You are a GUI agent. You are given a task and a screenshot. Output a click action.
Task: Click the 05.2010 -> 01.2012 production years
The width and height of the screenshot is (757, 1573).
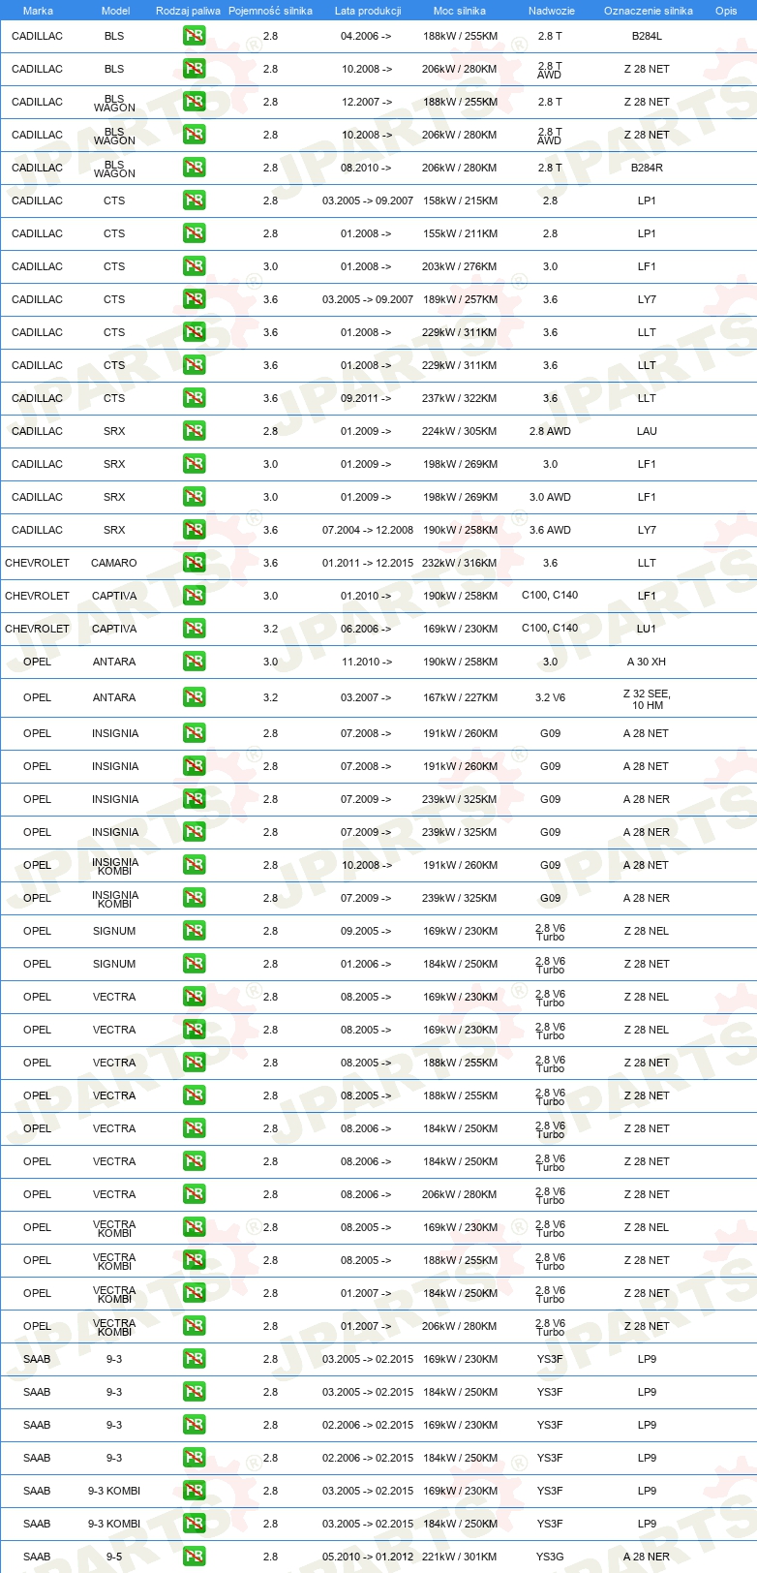(x=368, y=1557)
